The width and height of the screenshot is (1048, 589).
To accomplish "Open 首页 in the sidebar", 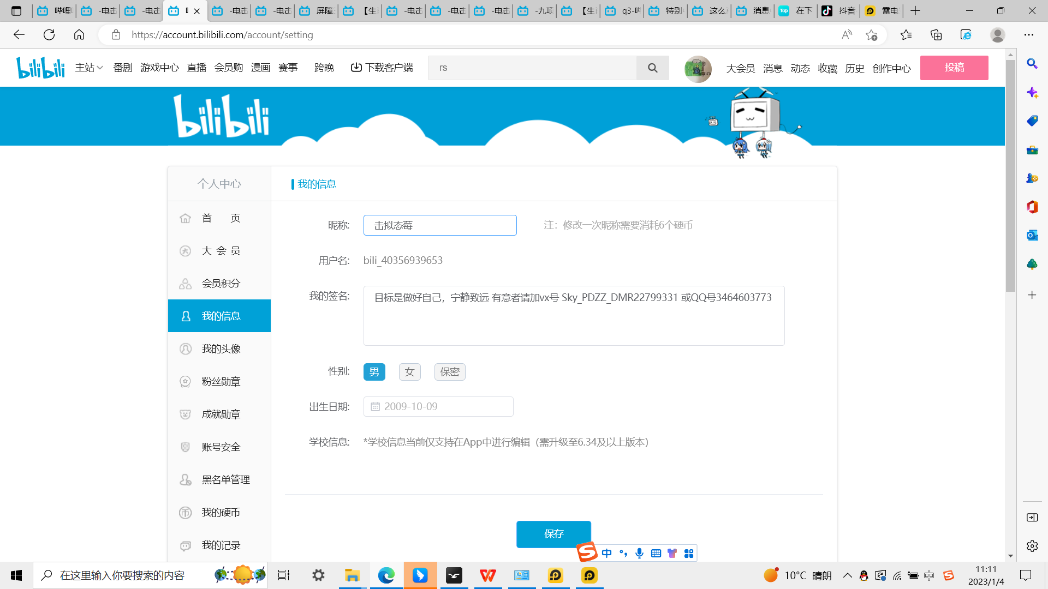I will [219, 218].
